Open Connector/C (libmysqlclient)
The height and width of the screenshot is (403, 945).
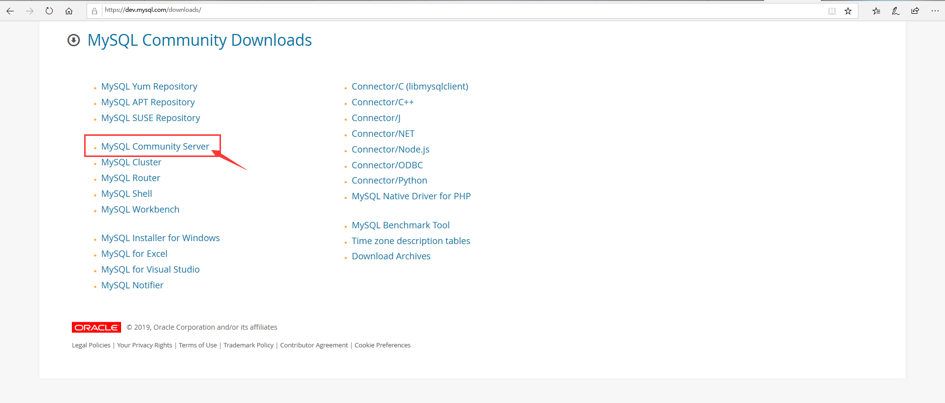pos(410,87)
